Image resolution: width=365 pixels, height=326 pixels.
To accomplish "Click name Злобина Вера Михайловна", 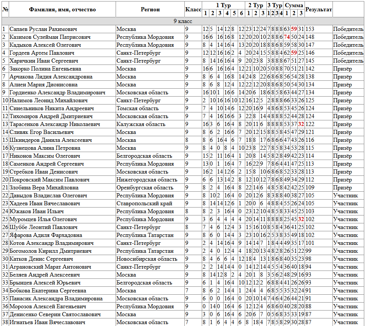I will (x=44, y=188).
